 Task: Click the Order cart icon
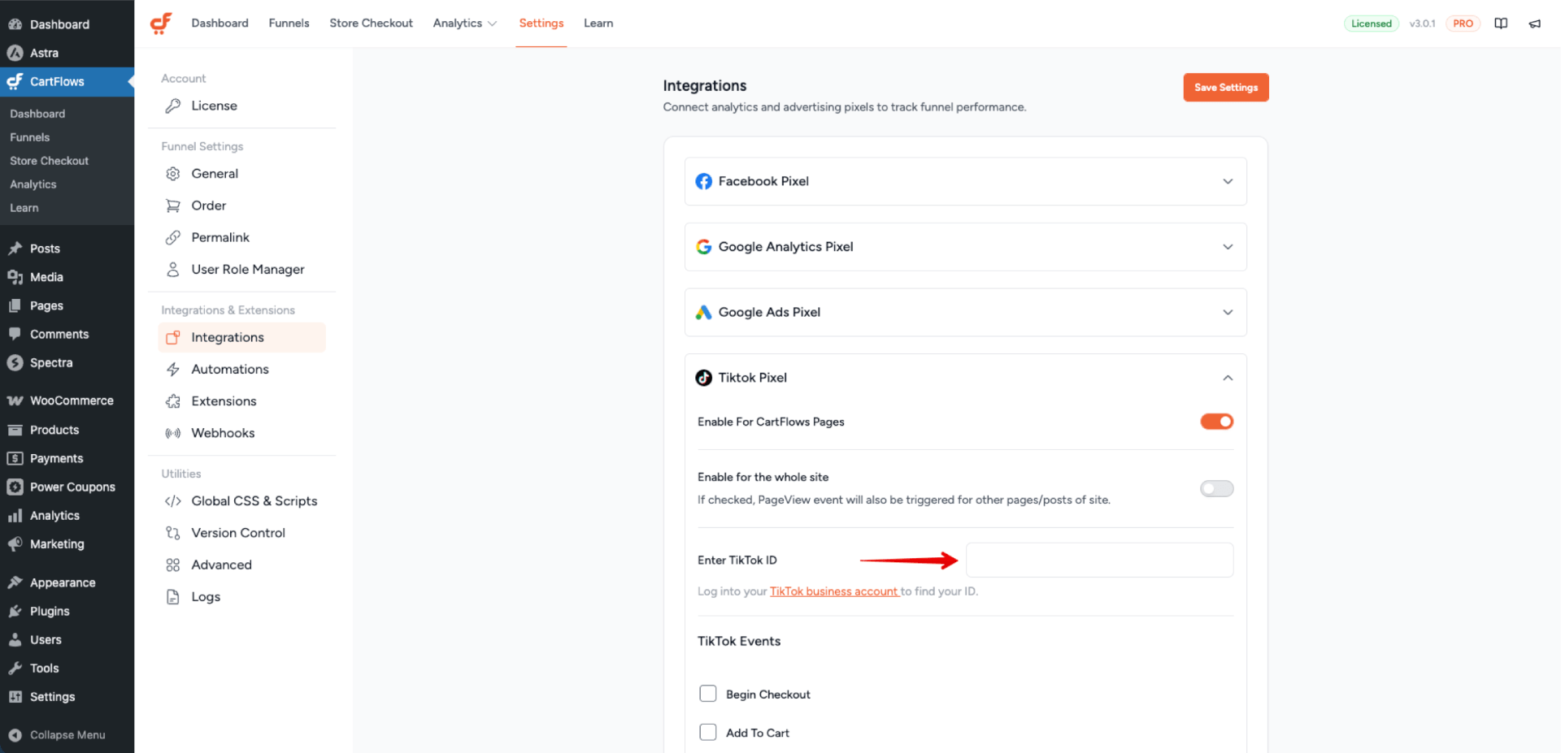click(x=172, y=206)
